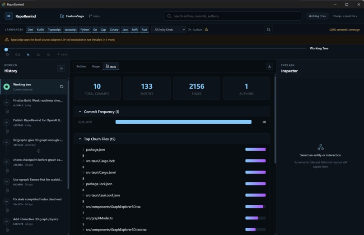364x235 pixels.
Task: Toggle the Go language filter
Action: click(95, 30)
